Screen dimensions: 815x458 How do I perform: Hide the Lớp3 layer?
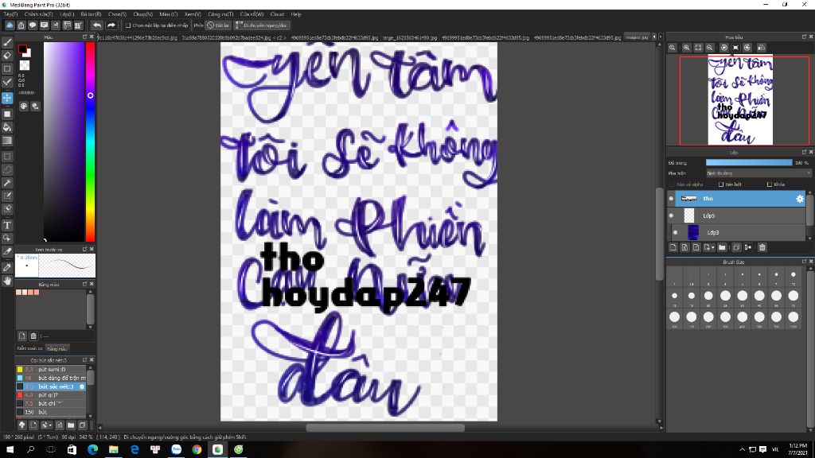[675, 233]
